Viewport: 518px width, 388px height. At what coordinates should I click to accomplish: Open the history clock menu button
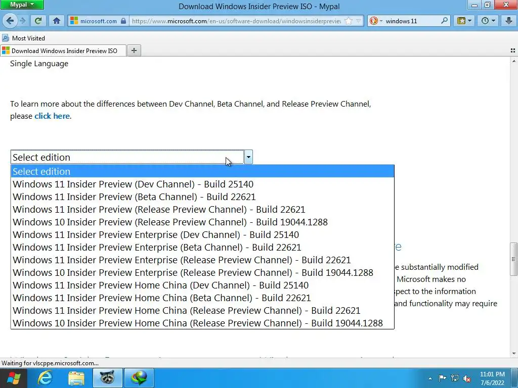tap(488, 21)
